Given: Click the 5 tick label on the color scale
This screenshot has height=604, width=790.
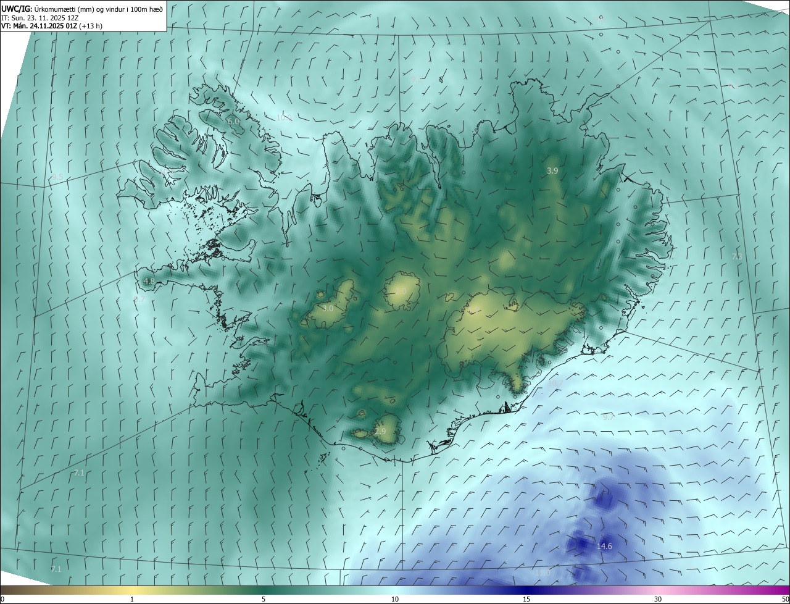Looking at the screenshot, I should click(264, 599).
